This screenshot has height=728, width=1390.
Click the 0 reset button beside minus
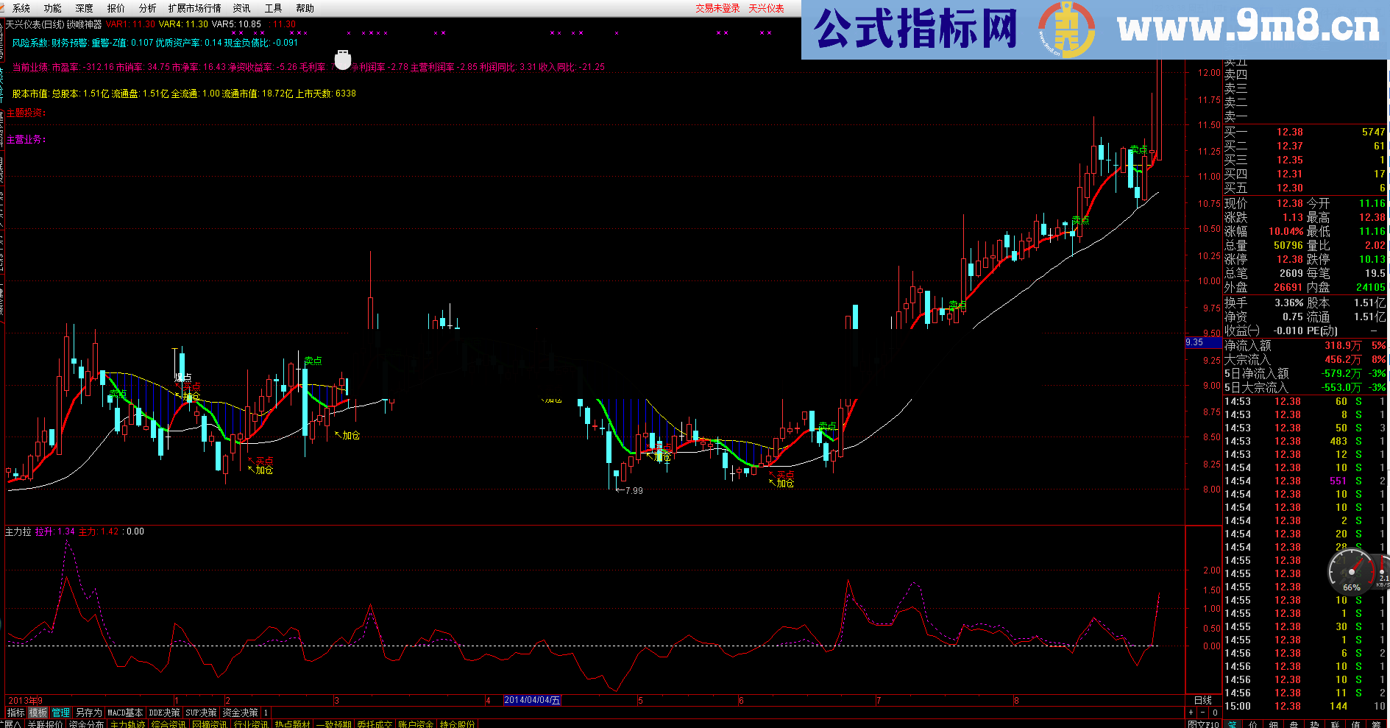[1215, 713]
